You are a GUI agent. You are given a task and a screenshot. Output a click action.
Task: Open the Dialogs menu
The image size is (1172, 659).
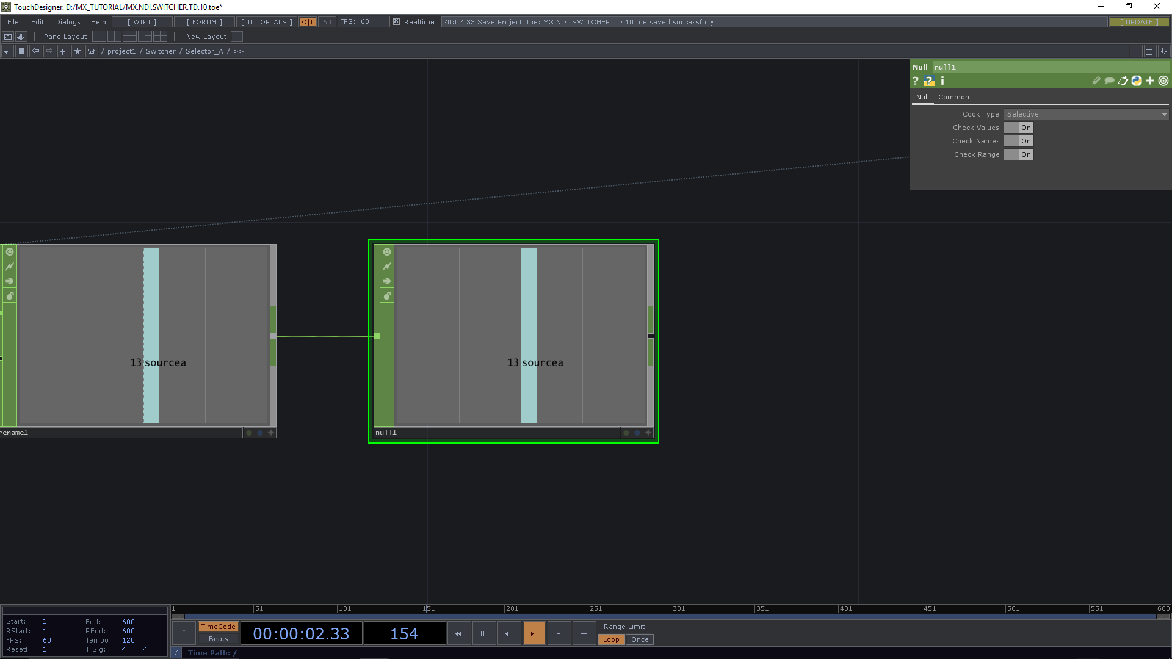(67, 22)
